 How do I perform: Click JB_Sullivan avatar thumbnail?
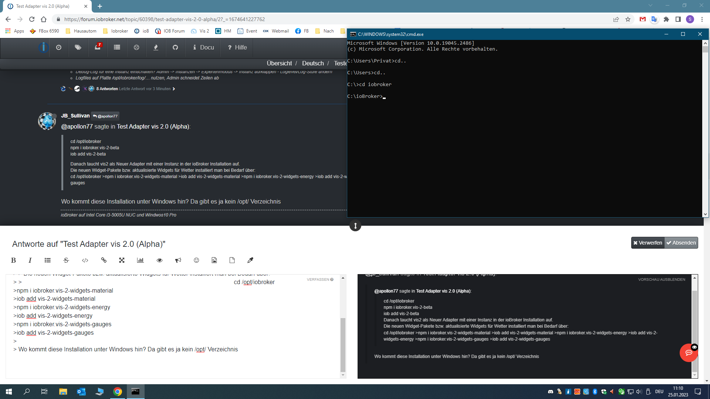[x=47, y=121]
